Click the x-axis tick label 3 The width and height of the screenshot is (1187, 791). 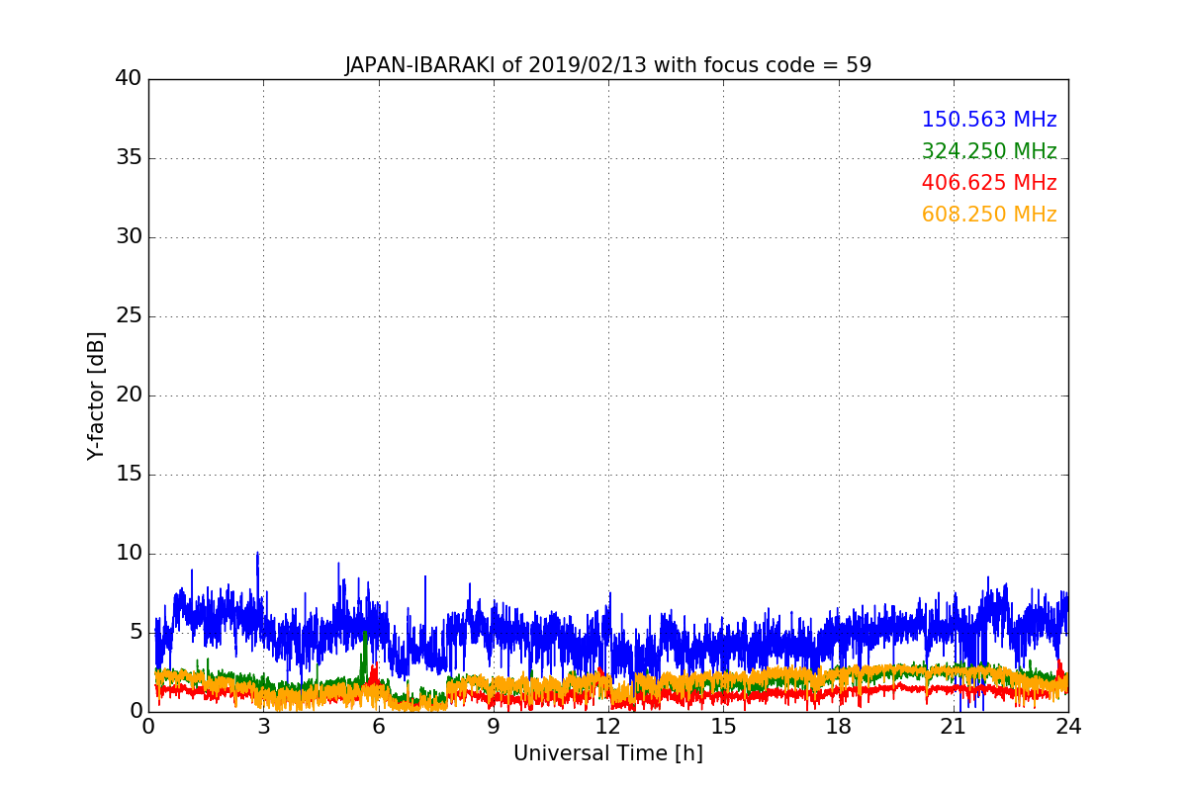click(x=263, y=726)
